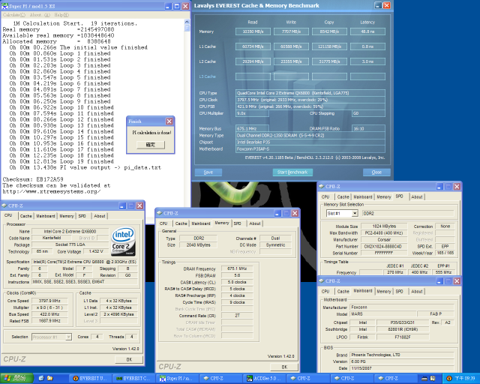Viewport: 480px width, 384px height.
Task: Open the Slot #1 dropdown in CPU-Z SPD
Action: tap(355, 214)
